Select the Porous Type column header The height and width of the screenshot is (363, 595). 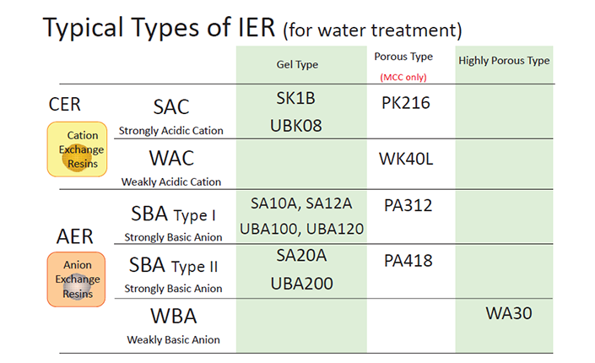[x=403, y=57]
